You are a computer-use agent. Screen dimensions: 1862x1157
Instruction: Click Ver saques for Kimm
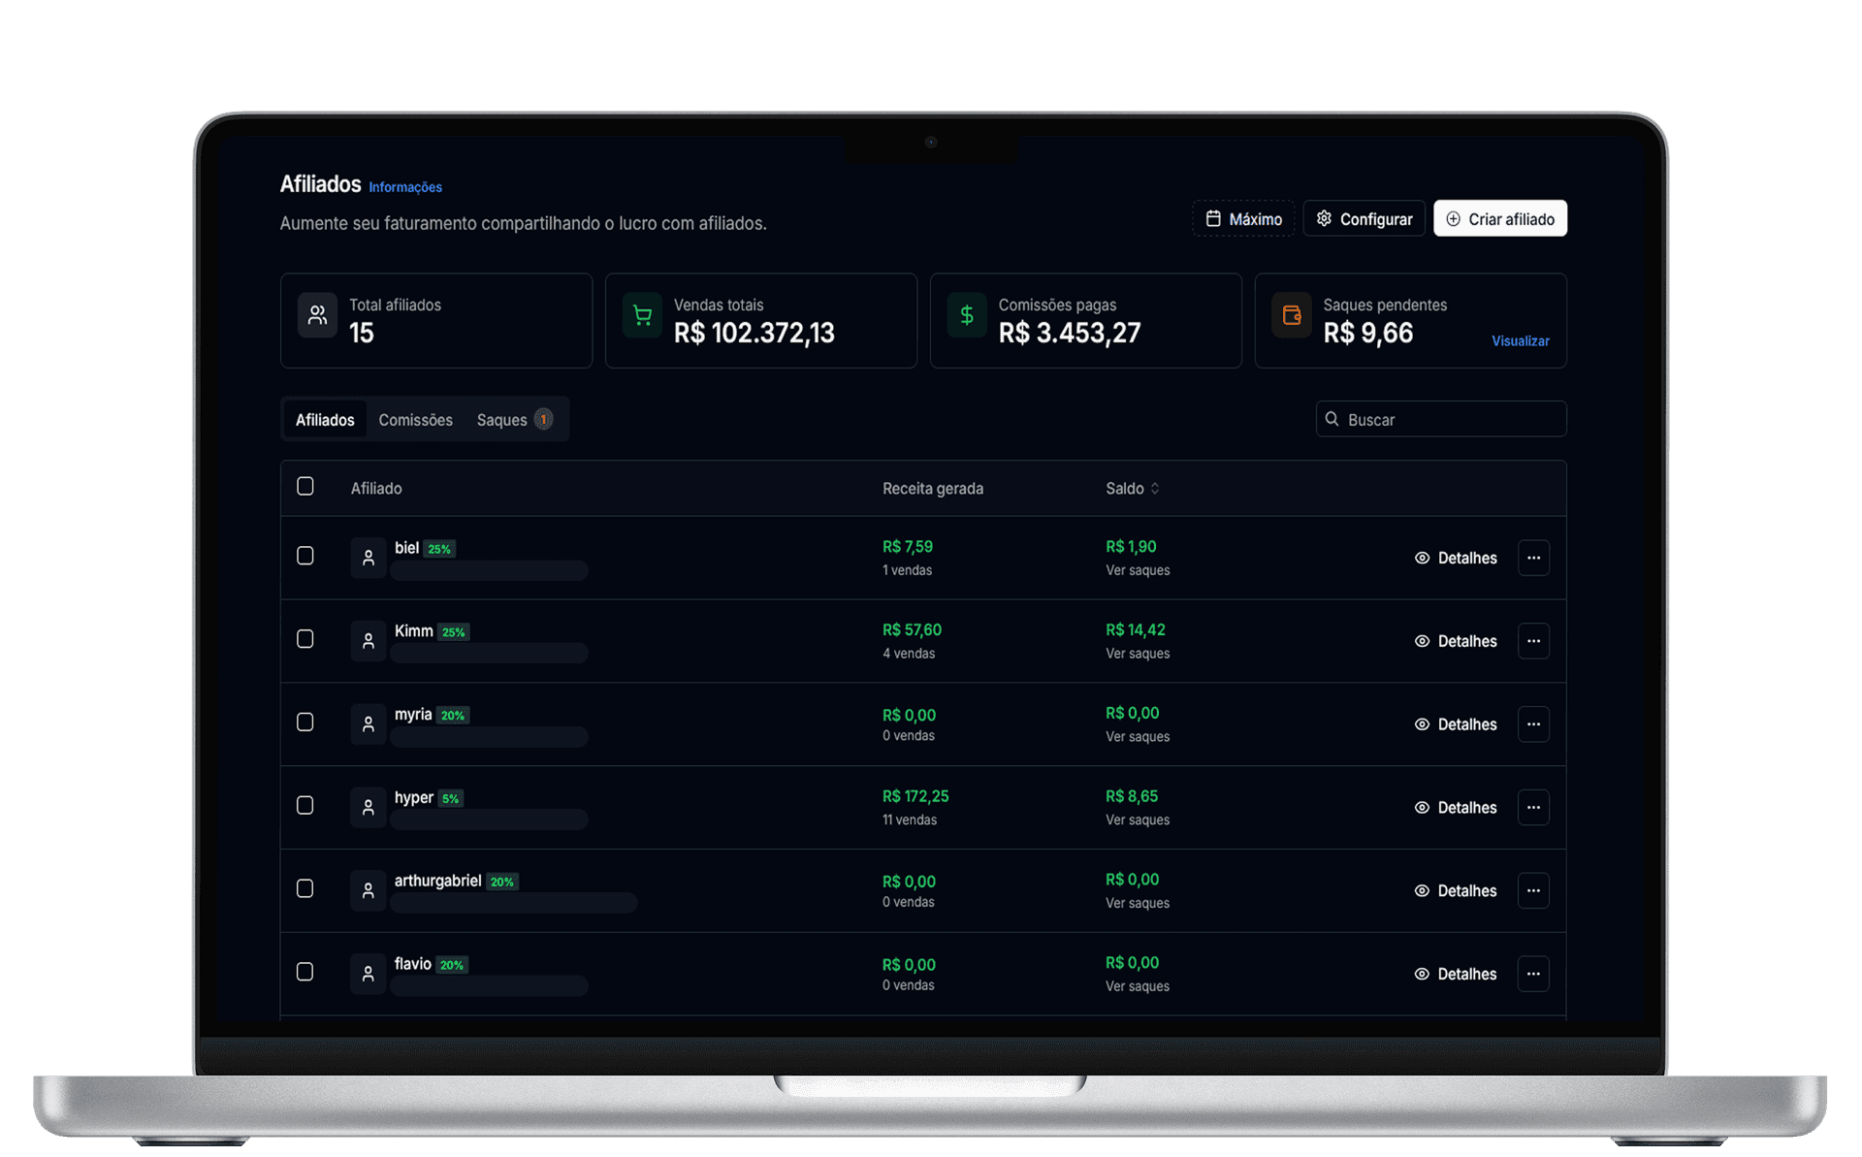point(1138,654)
